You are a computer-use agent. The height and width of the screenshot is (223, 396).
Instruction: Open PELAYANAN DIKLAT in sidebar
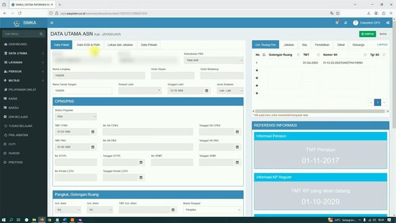(x=24, y=90)
